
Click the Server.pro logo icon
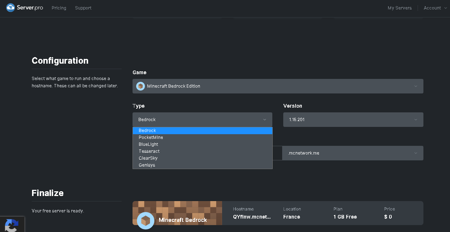click(11, 8)
